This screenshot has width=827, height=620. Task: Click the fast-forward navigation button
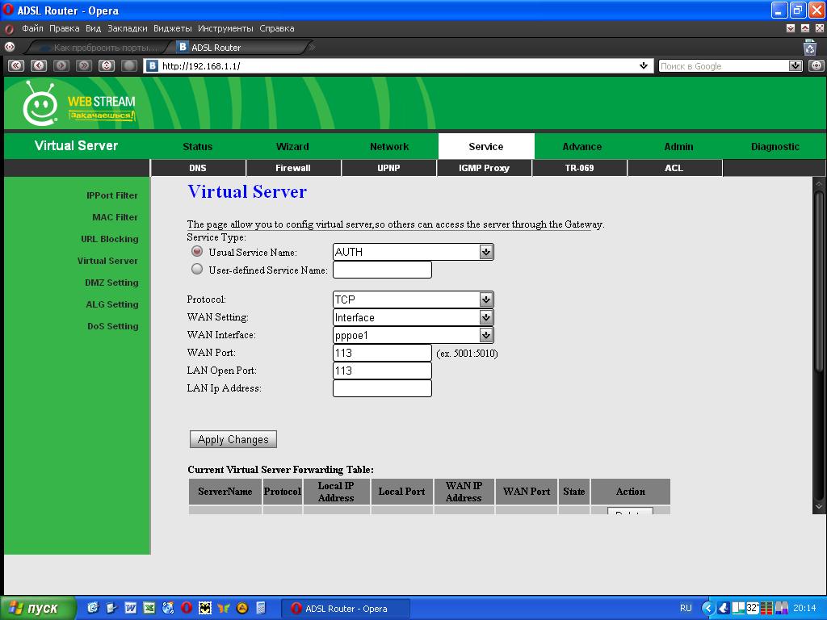tap(84, 65)
